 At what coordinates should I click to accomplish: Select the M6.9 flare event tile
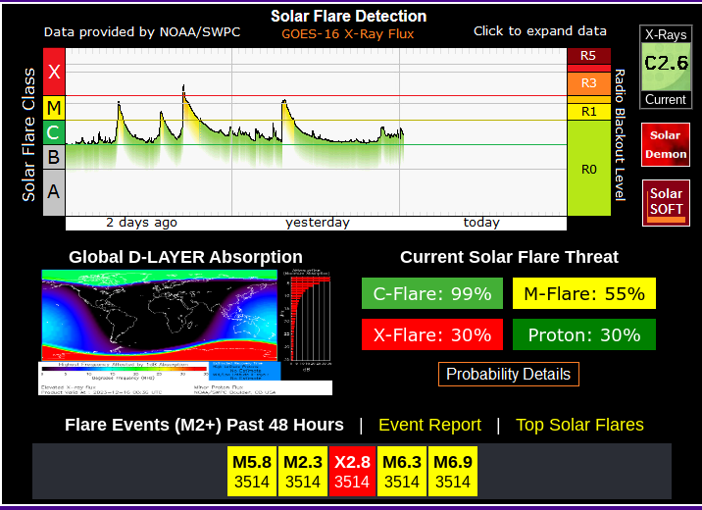point(453,471)
